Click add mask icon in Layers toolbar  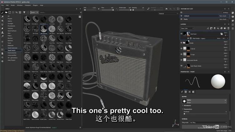(x=211, y=28)
